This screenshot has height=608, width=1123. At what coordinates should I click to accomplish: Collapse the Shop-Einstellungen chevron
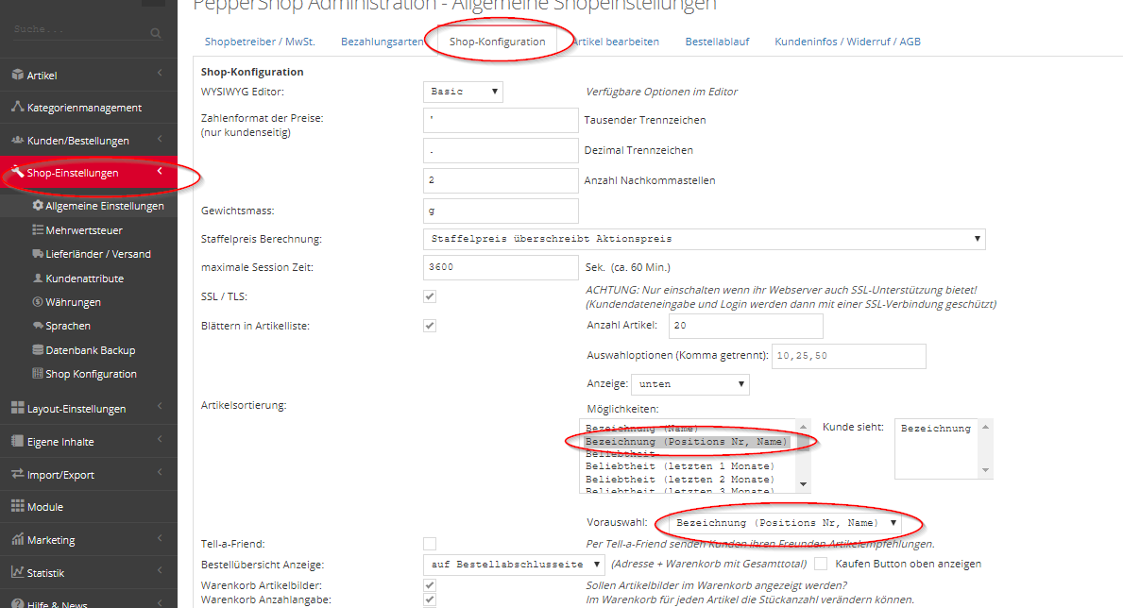click(x=160, y=171)
